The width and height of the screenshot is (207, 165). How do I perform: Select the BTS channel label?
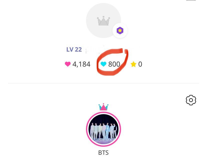click(x=103, y=152)
